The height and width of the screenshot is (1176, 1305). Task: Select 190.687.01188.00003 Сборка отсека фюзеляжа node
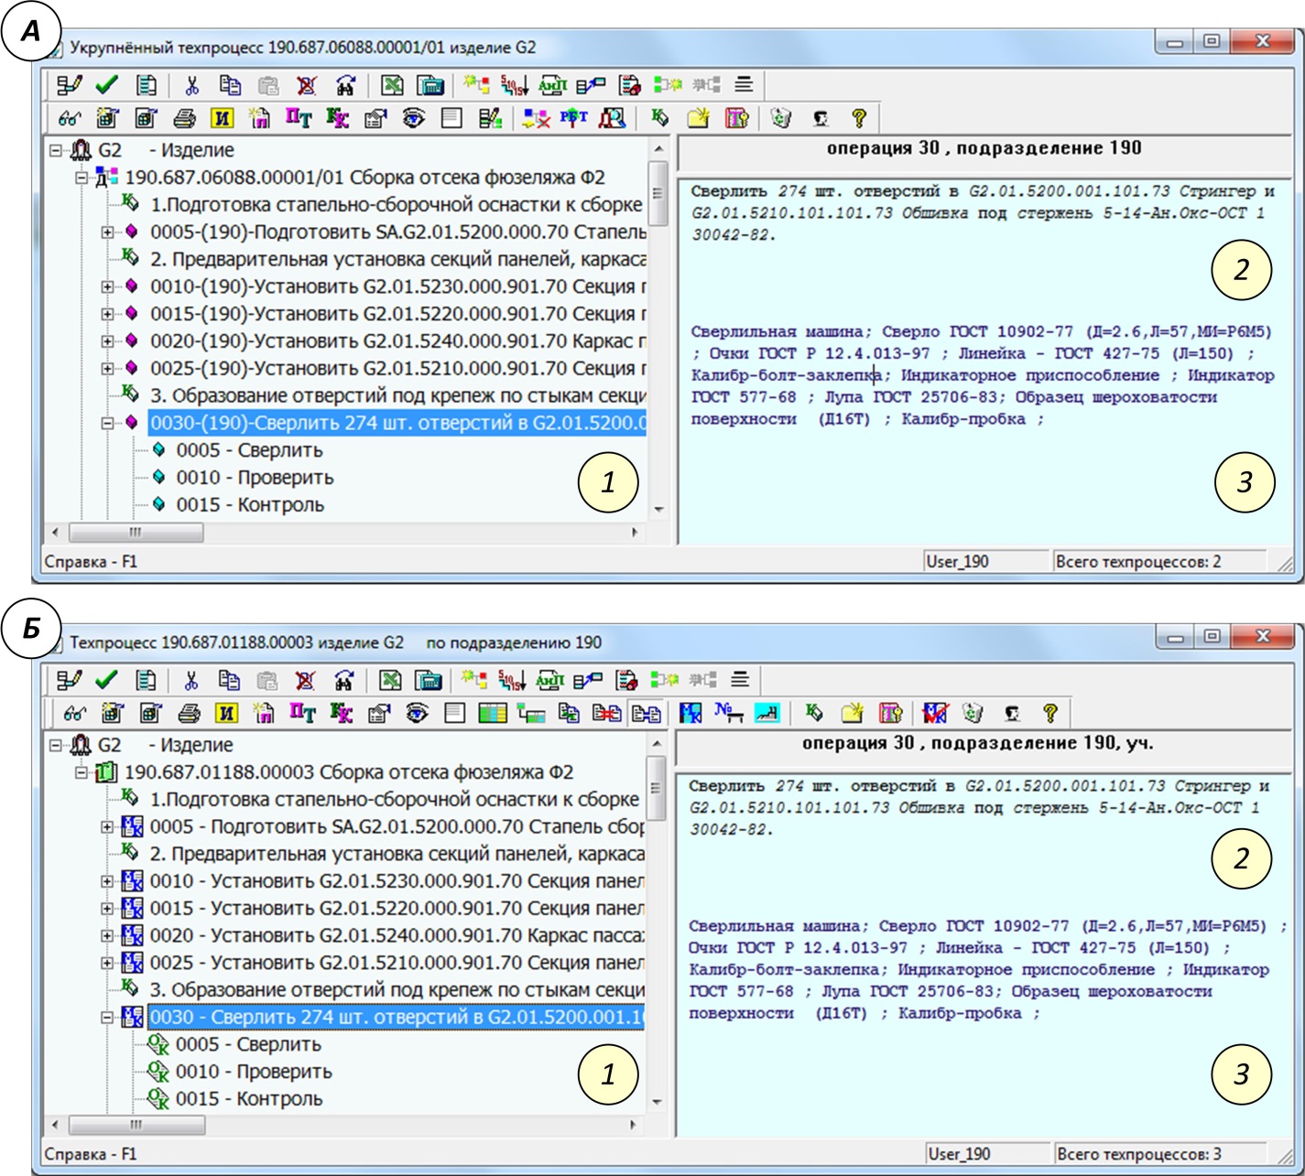pos(348,772)
